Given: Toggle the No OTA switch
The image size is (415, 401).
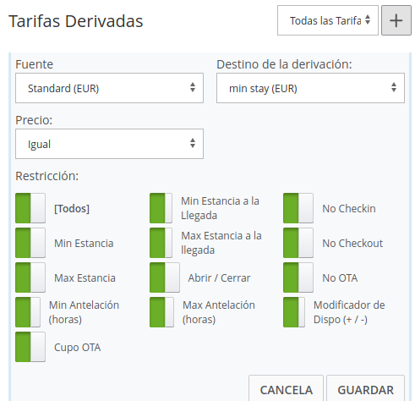Looking at the screenshot, I should 298,277.
